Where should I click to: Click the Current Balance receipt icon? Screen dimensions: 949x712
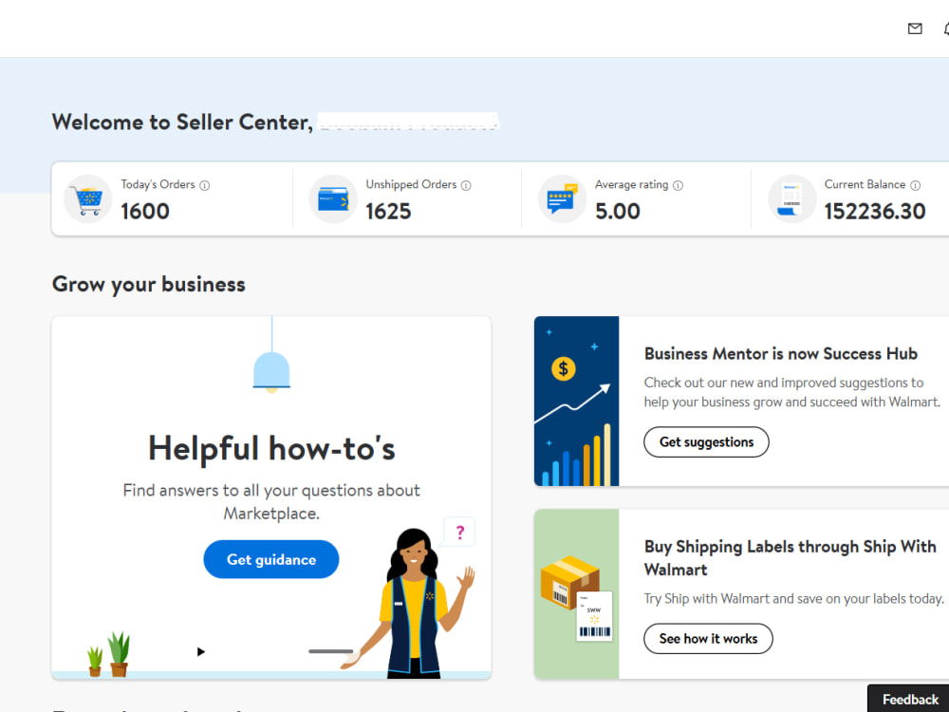tap(791, 198)
